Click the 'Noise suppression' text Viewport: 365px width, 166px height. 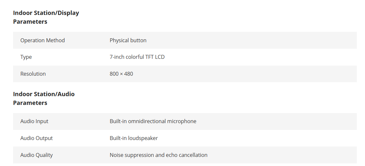132,155
